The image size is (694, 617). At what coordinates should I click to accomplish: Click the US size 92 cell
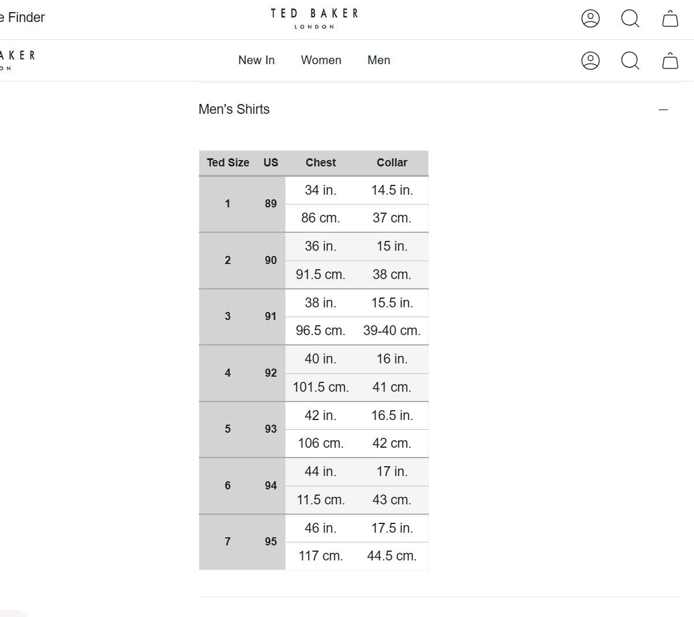(x=270, y=373)
